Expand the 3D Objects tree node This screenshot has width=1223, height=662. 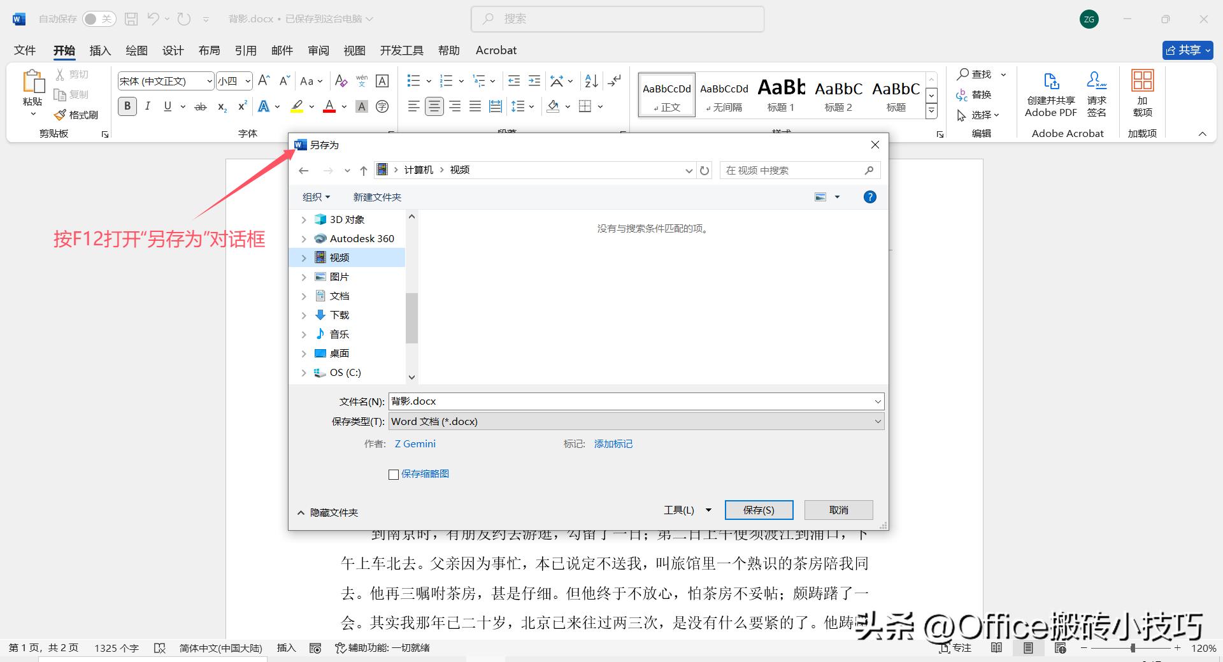304,220
